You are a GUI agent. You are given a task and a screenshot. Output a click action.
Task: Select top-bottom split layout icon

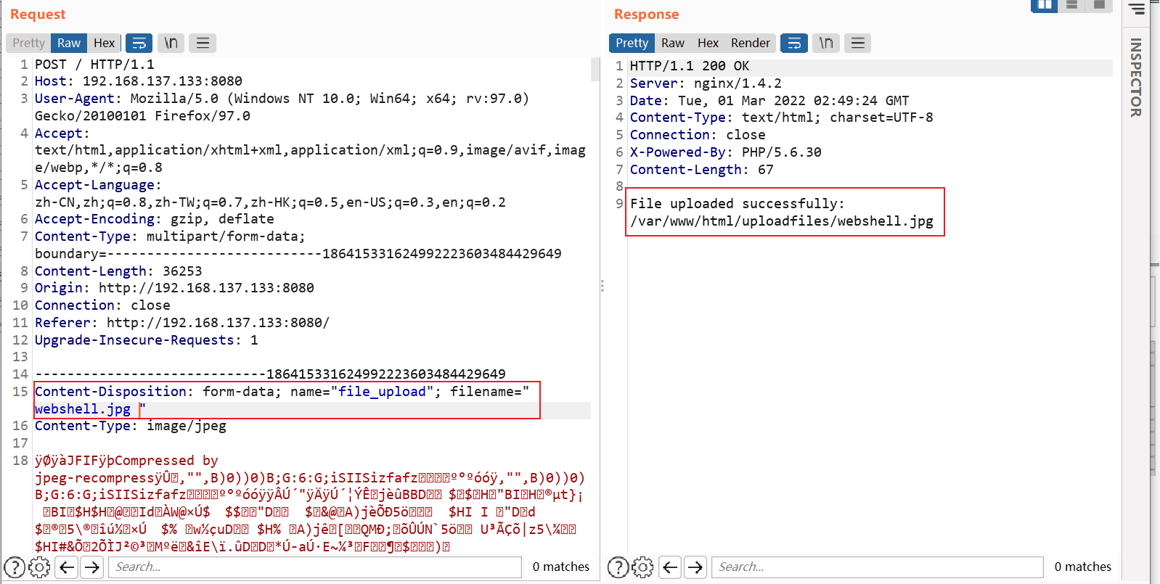click(x=1071, y=5)
